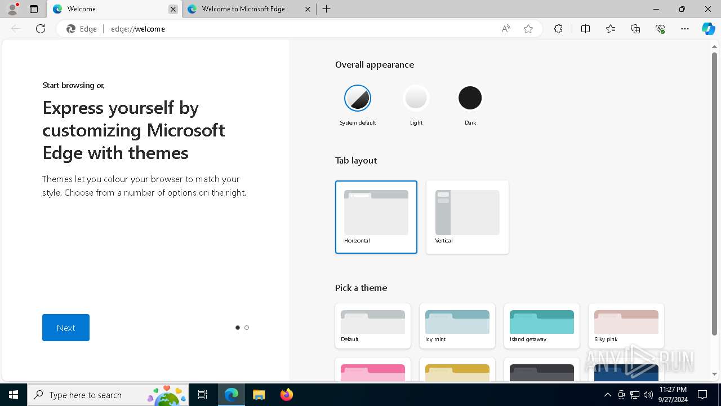This screenshot has height=406, width=721.
Task: Pick the Icy mint theme
Action: click(x=457, y=326)
